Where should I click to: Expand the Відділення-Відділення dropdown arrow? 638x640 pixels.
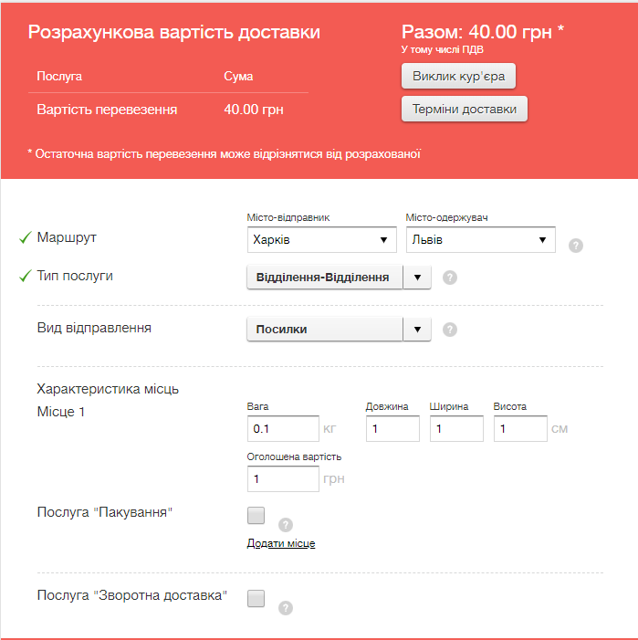417,278
